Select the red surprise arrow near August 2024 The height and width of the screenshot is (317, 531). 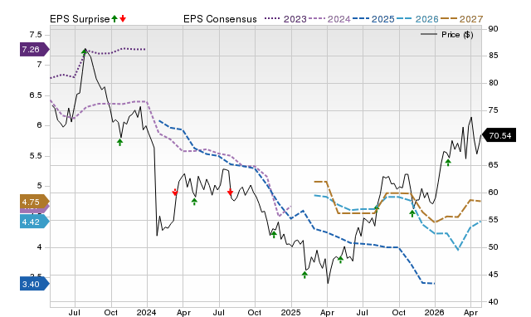pyautogui.click(x=231, y=193)
